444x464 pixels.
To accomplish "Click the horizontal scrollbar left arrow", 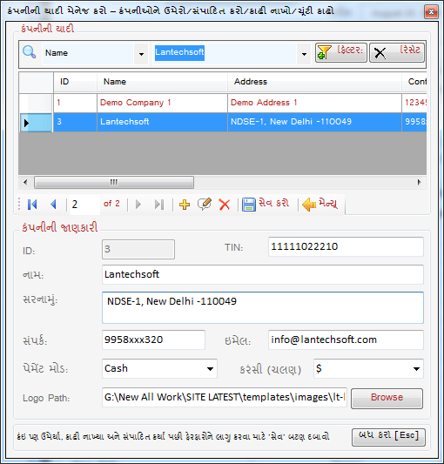I will [x=25, y=182].
